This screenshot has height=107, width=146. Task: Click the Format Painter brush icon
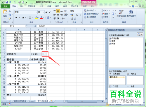tap(10, 18)
